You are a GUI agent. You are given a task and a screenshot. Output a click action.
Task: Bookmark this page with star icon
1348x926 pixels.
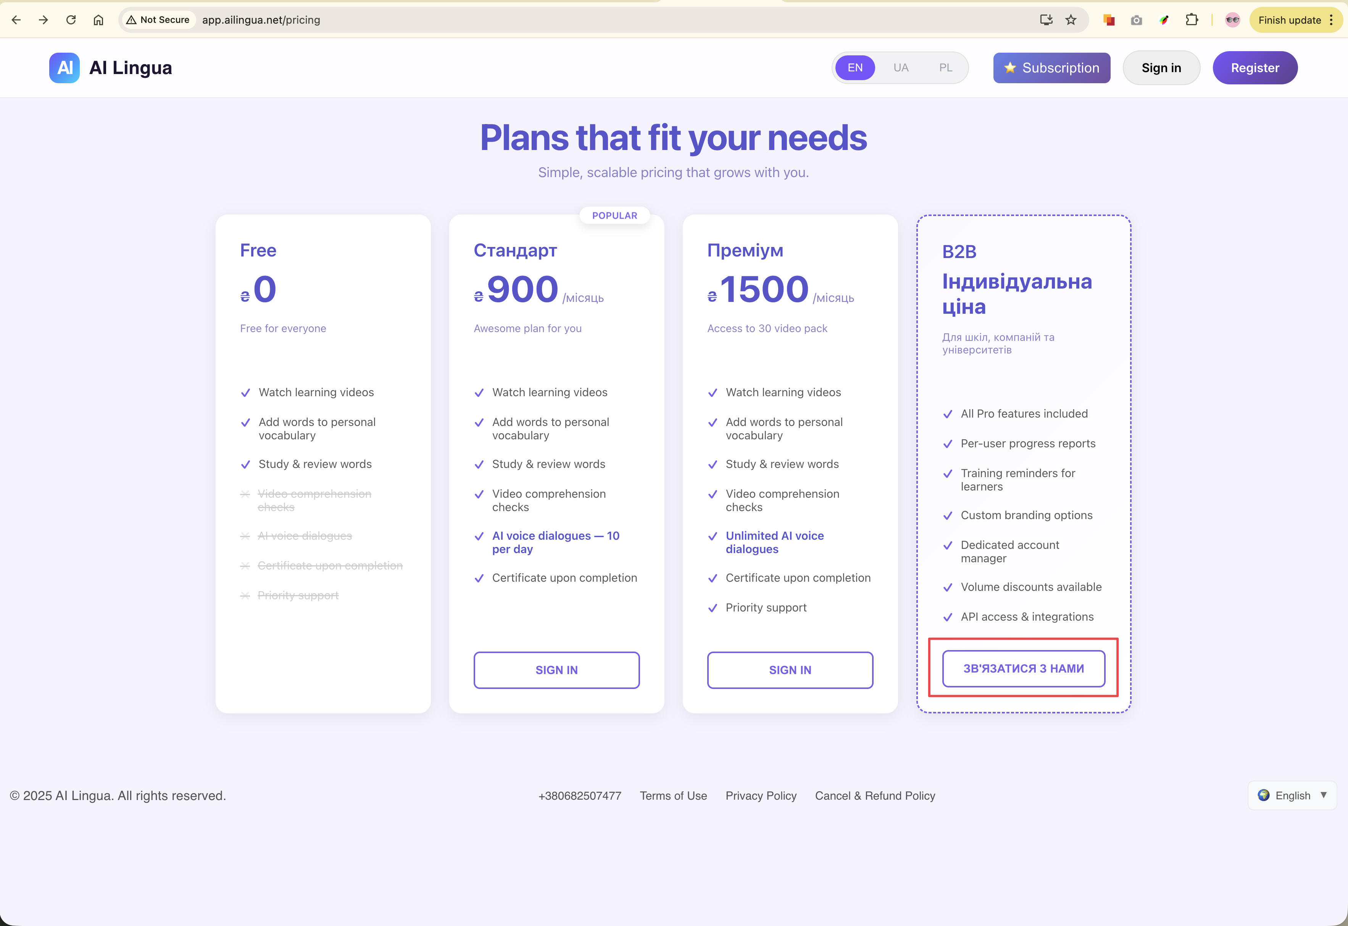[1071, 20]
